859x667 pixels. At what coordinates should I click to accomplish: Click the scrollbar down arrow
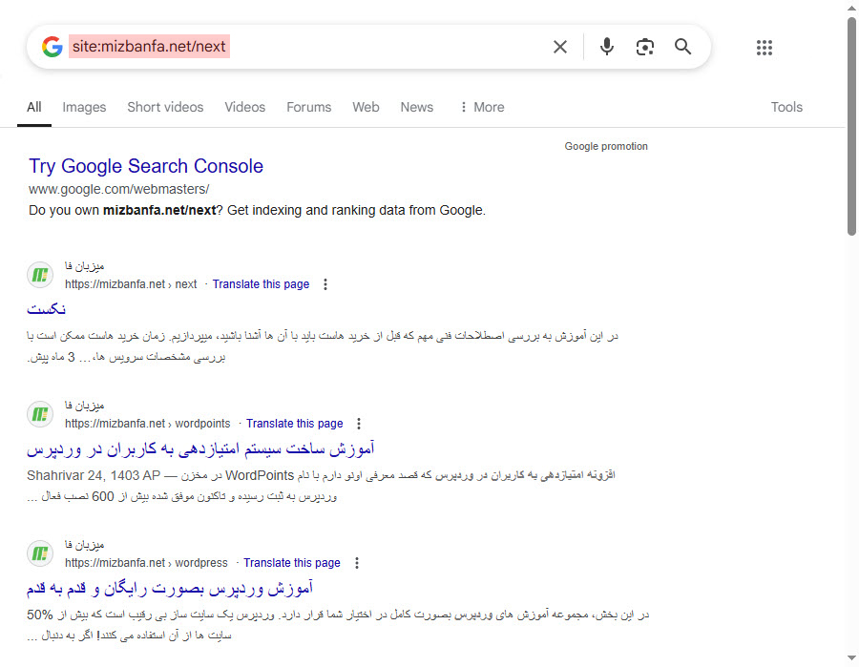tap(851, 657)
